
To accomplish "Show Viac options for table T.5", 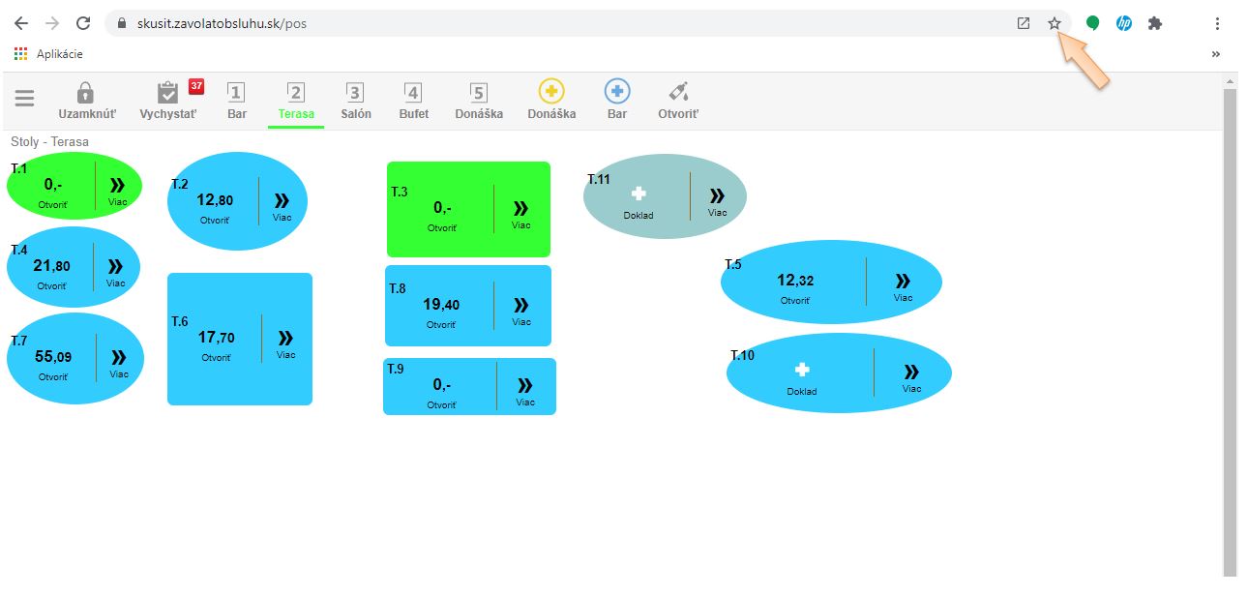I will 903,284.
